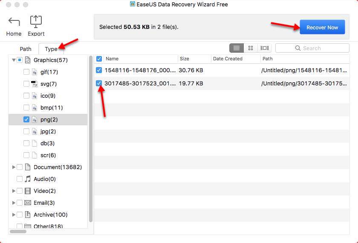
Task: Click the vertical scrollbar of type tree
Action: 91,139
